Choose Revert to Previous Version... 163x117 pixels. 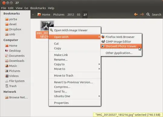[75, 82]
